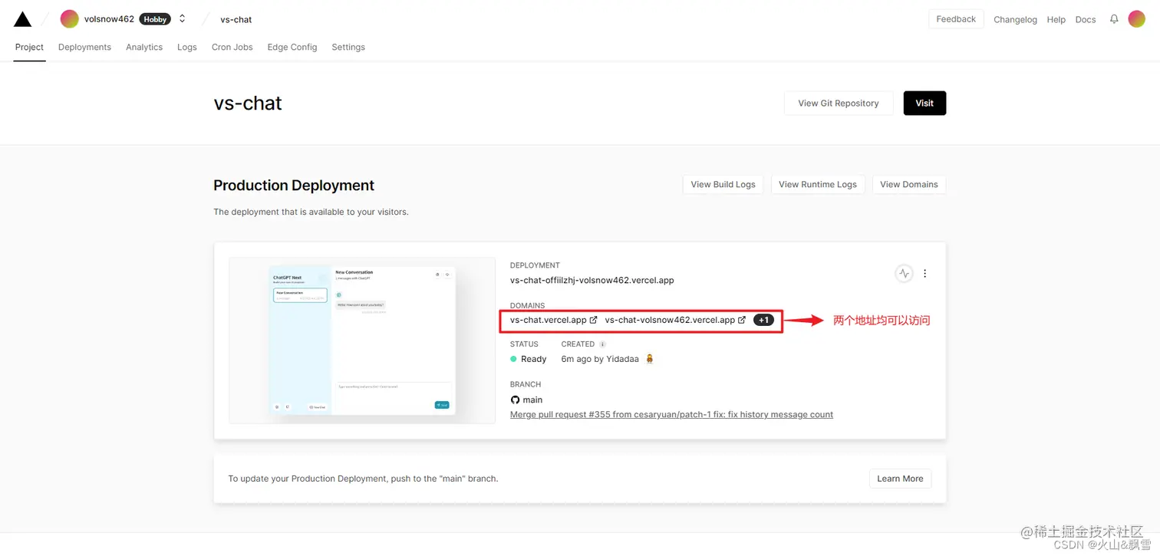Open the vs-chat.vercel.app domain link

coord(549,320)
